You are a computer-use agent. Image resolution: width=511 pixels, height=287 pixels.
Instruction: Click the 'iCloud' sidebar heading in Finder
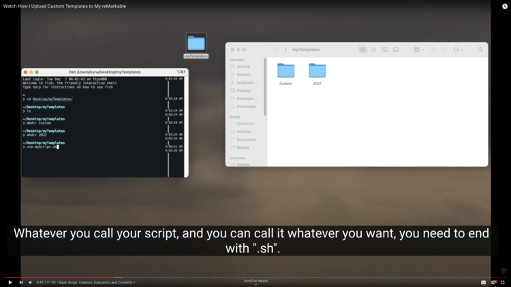coord(234,117)
